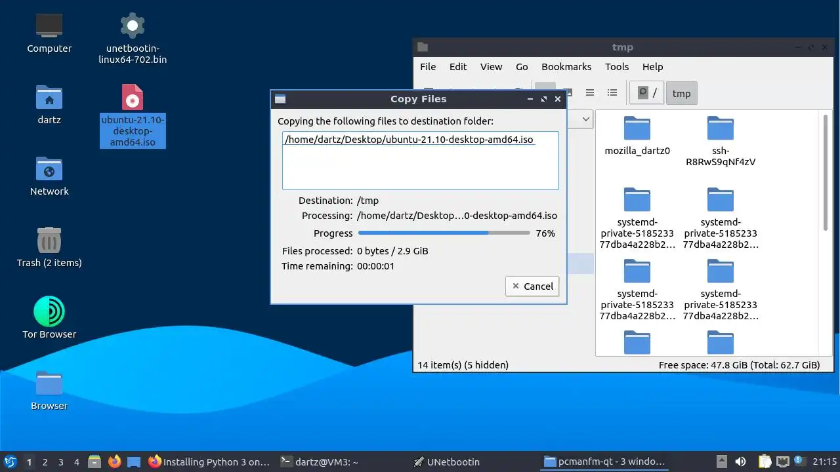Screen dimensions: 840x472
Task: Select the ssh-R8RwS9qNf4zV folder
Action: [721, 141]
